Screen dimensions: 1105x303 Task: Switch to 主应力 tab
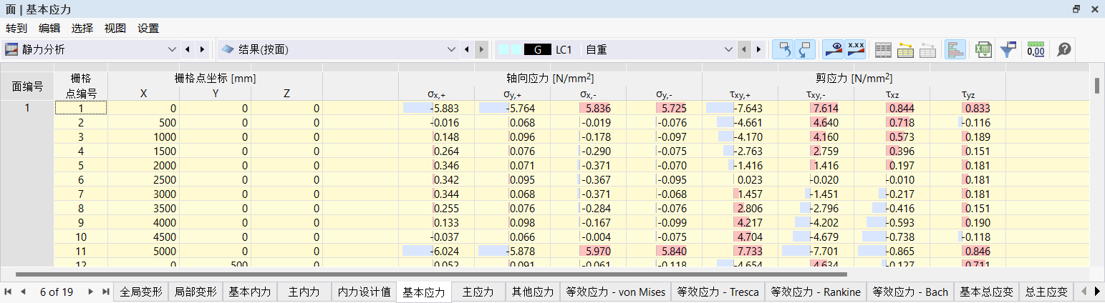click(478, 292)
